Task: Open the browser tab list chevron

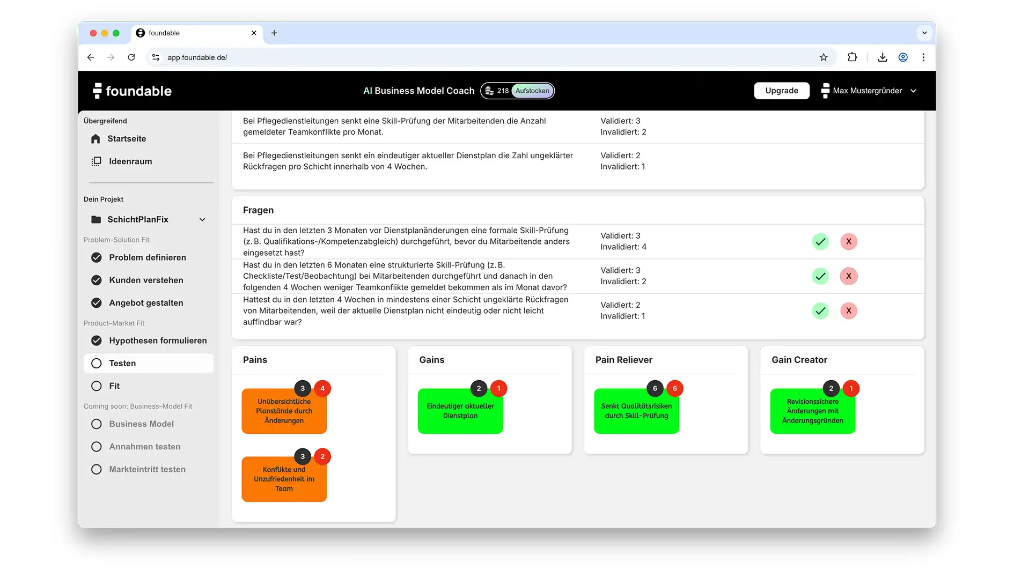Action: [924, 33]
